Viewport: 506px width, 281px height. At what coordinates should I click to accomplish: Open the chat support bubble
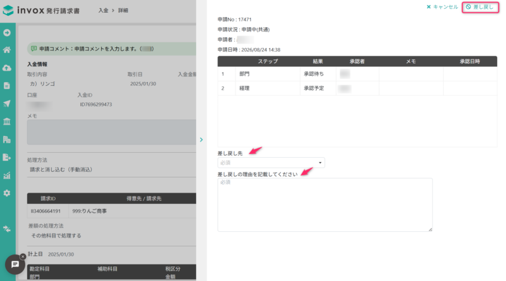(x=15, y=264)
